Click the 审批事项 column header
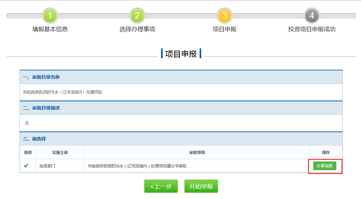The height and width of the screenshot is (199, 361). [x=197, y=153]
